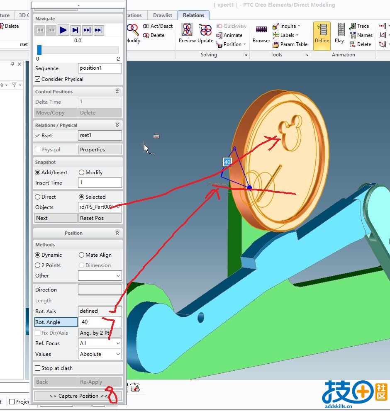
Task: Click the Modify relations magnifier icon
Action: click(x=133, y=29)
